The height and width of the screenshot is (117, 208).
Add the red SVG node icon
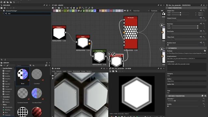tap(111, 11)
